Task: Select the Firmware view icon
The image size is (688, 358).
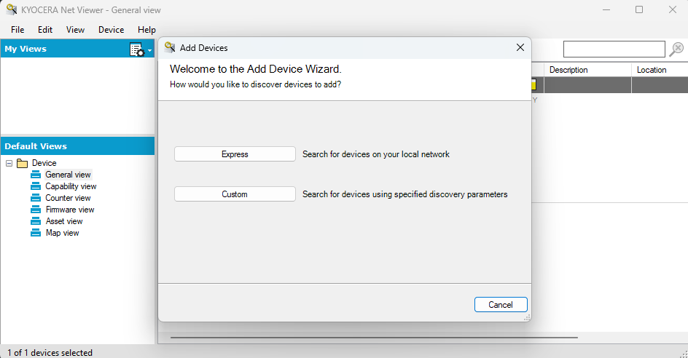Action: click(x=36, y=210)
